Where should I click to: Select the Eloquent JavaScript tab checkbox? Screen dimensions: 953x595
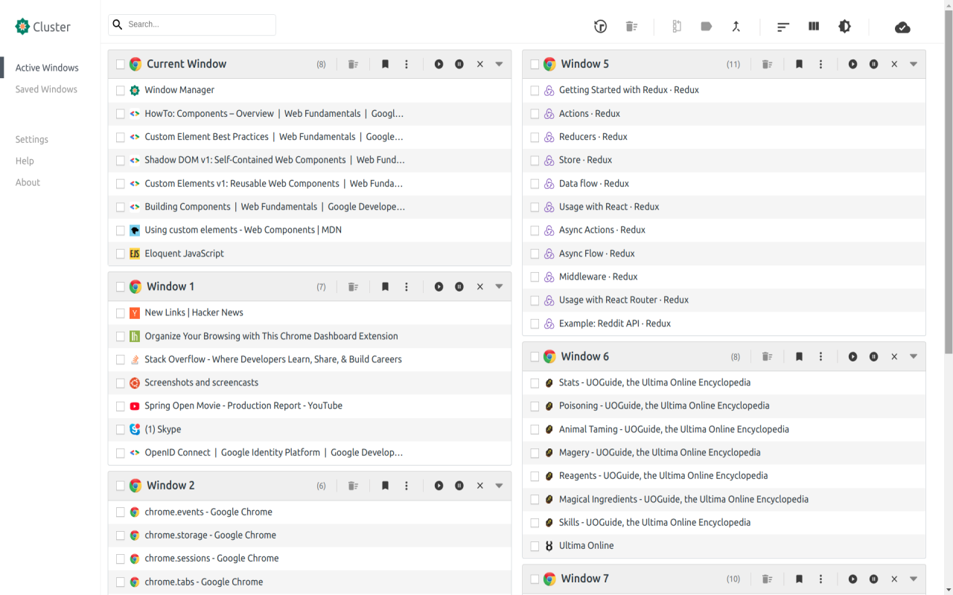[120, 253]
